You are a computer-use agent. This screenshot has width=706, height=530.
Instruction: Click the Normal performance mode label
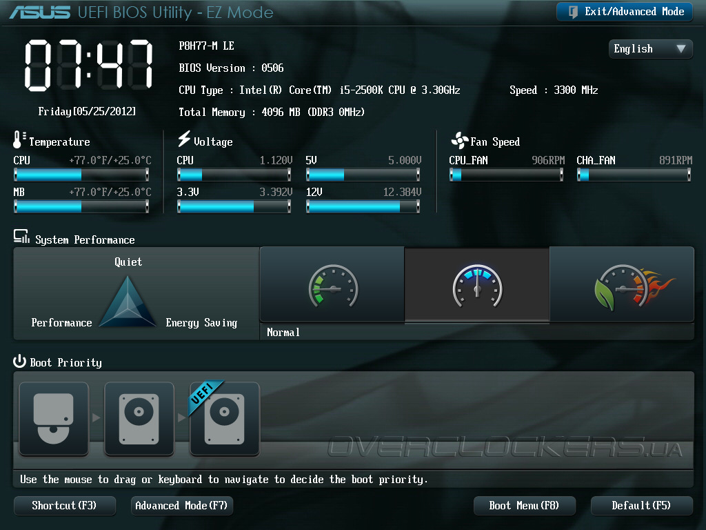point(283,333)
